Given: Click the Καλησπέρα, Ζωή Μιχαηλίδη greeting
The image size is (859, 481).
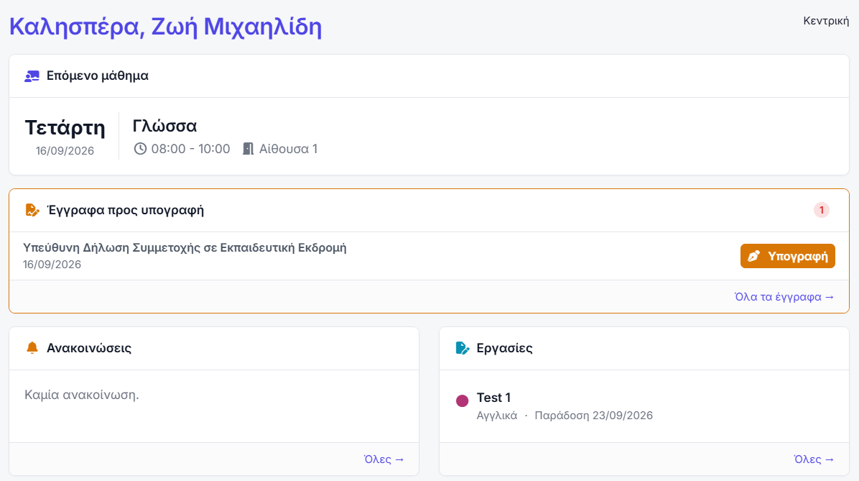Looking at the screenshot, I should (165, 27).
